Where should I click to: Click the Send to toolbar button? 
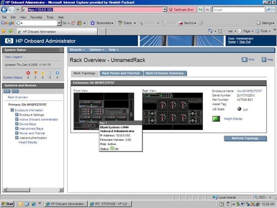pos(187,23)
